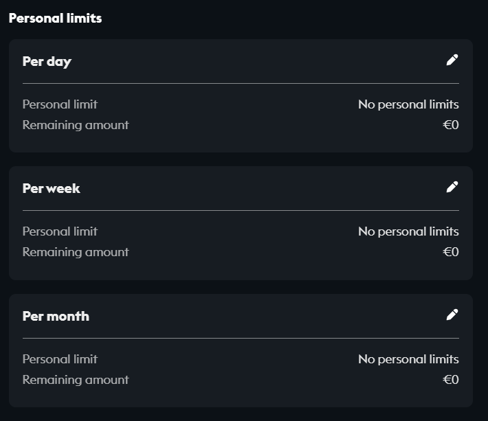Click Personal limit label under Per week
The height and width of the screenshot is (421, 488).
60,231
